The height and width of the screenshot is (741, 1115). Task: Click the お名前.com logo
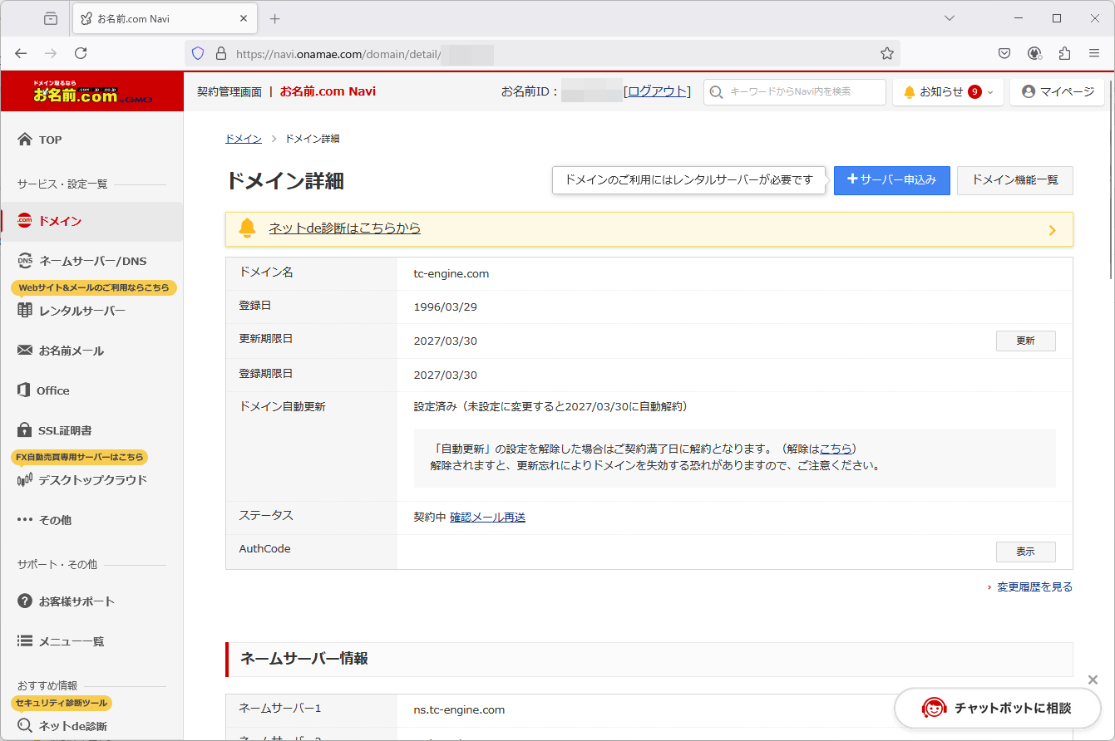tap(91, 92)
